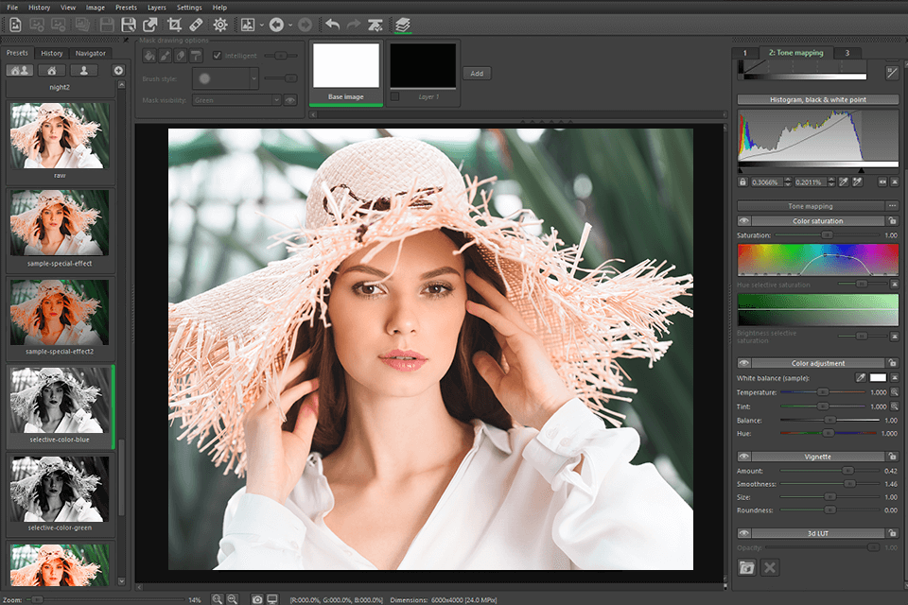Click the Histogram, black & white point header
Viewport: 908px width, 605px height.
[817, 99]
